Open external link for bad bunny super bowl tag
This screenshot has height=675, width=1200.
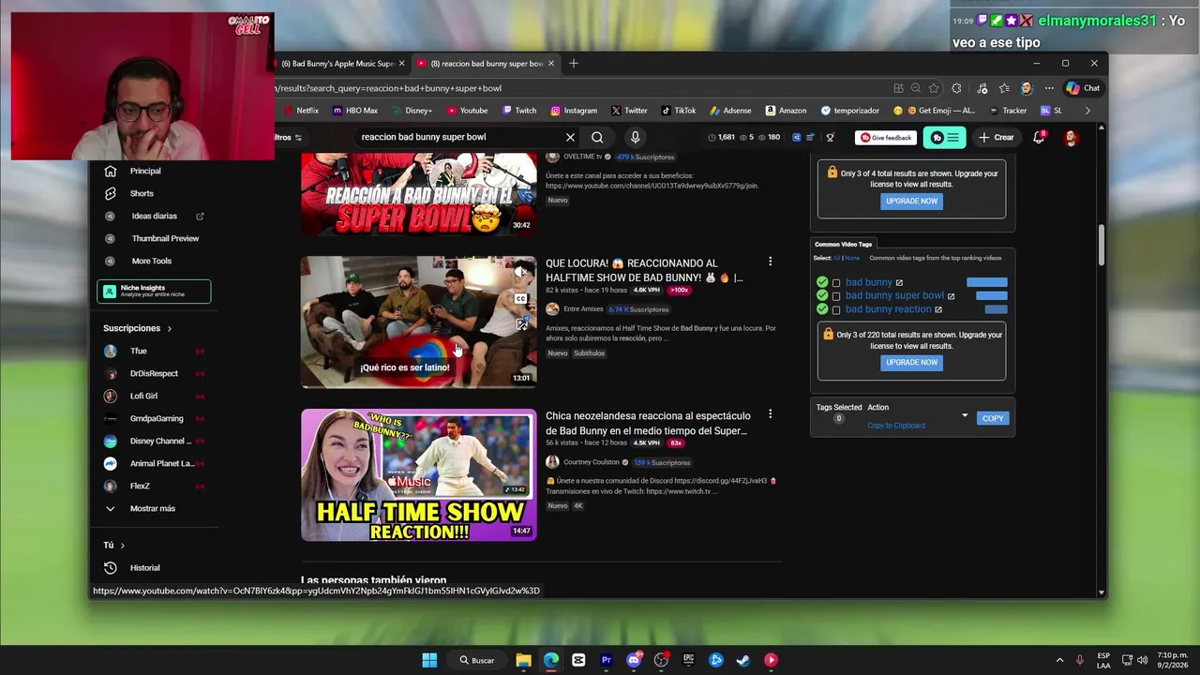pos(951,296)
